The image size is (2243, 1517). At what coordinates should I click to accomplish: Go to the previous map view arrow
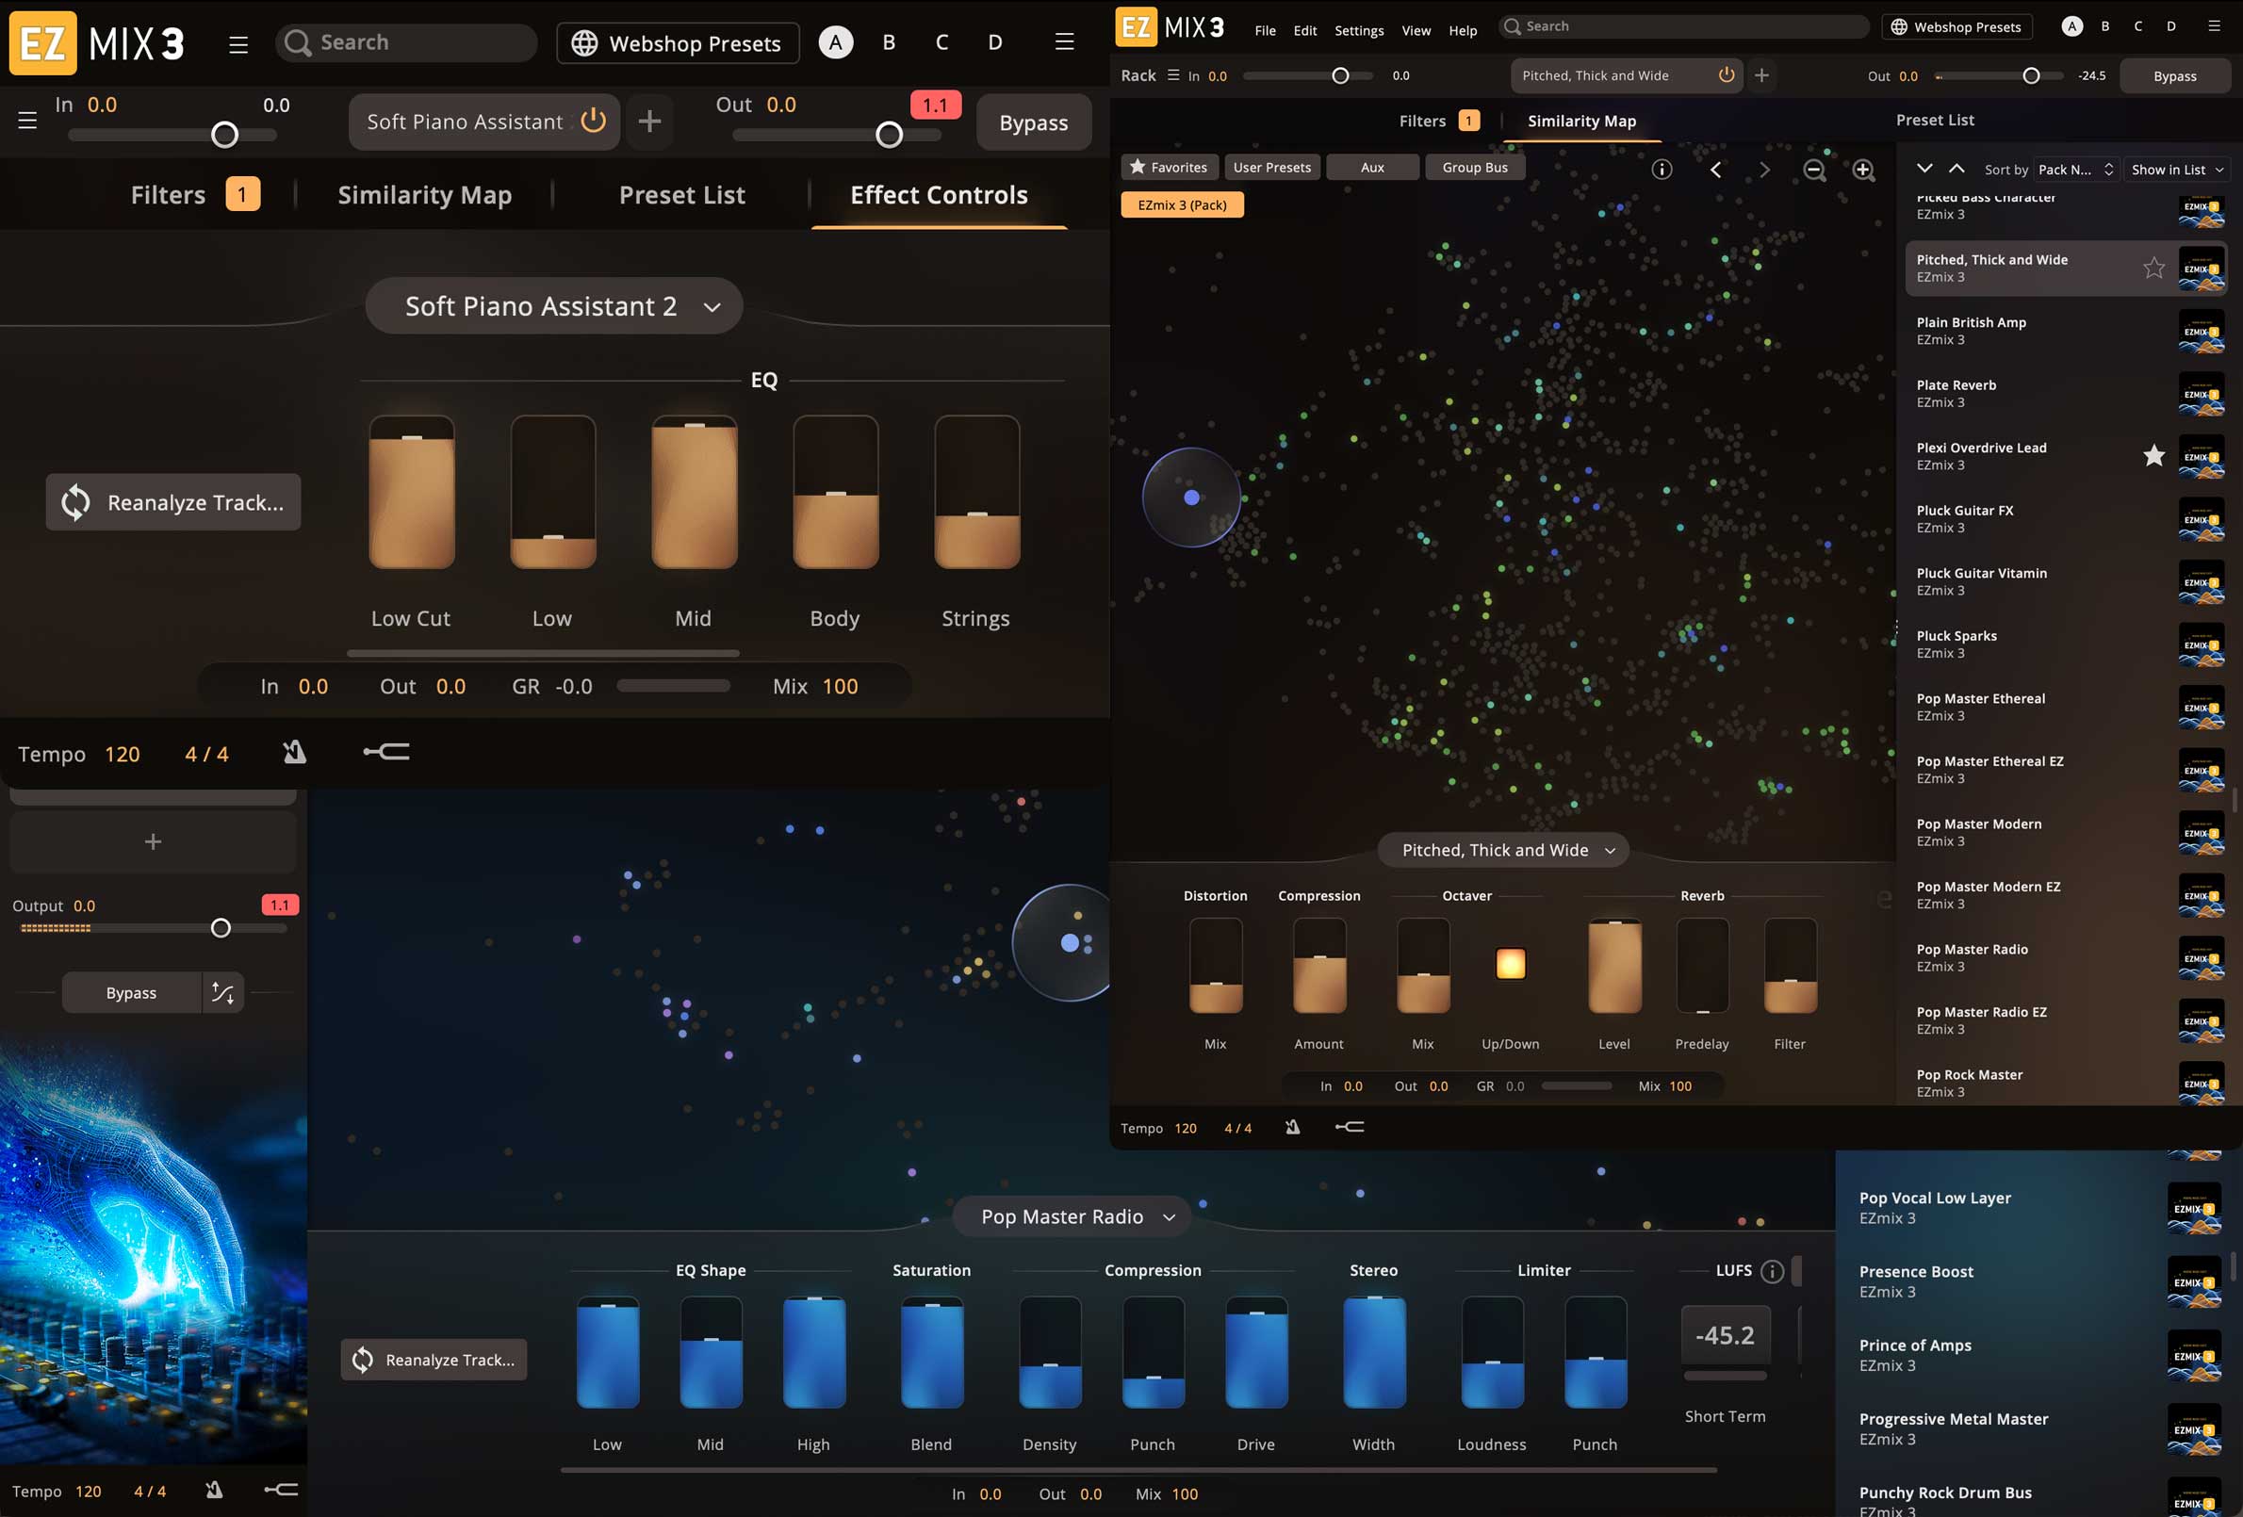pos(1715,170)
